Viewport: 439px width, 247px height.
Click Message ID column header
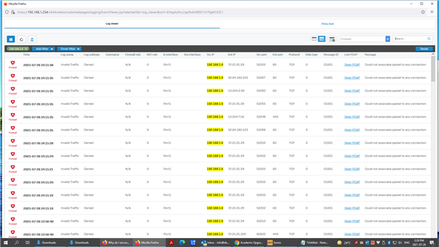click(331, 55)
